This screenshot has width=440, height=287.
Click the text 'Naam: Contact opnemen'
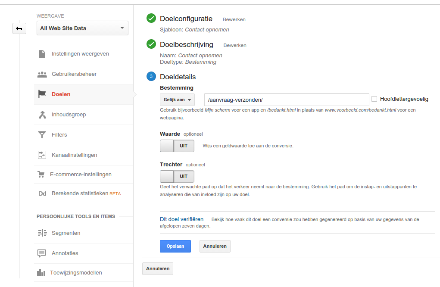pos(191,56)
